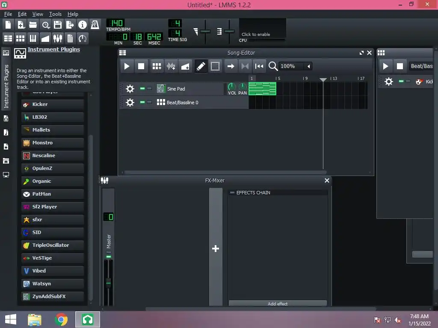Add beat/bassline track in Song-Editor
This screenshot has height=328, width=438.
157,66
